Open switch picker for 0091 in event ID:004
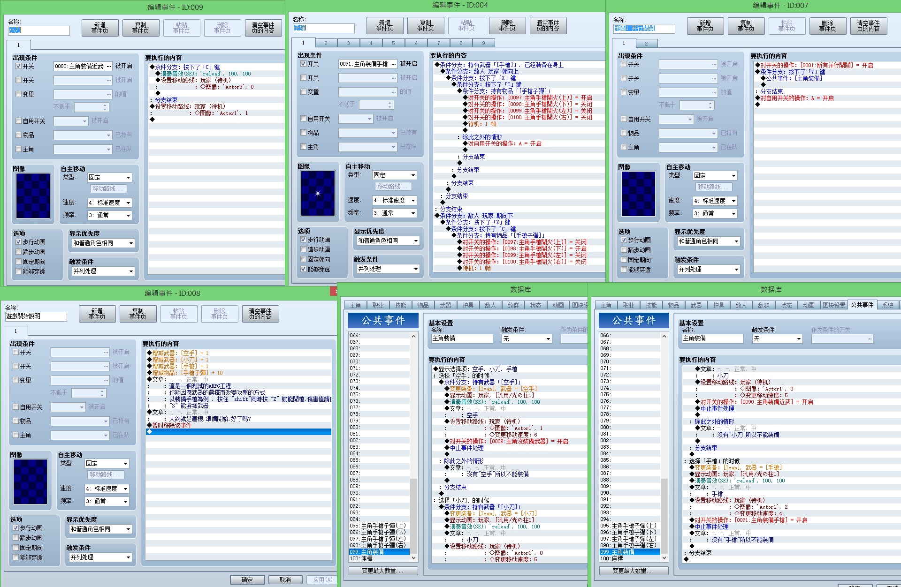 point(394,64)
